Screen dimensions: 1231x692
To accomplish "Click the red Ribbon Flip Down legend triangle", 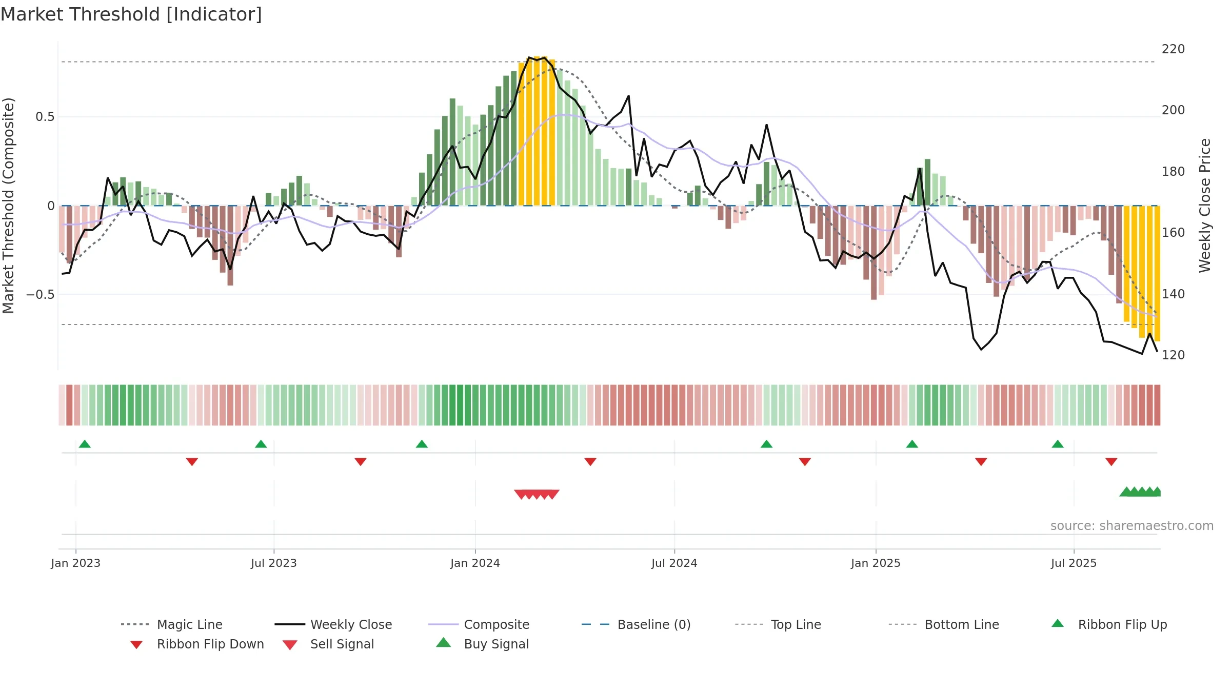I will tap(136, 645).
